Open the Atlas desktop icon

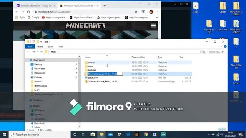coord(196,8)
